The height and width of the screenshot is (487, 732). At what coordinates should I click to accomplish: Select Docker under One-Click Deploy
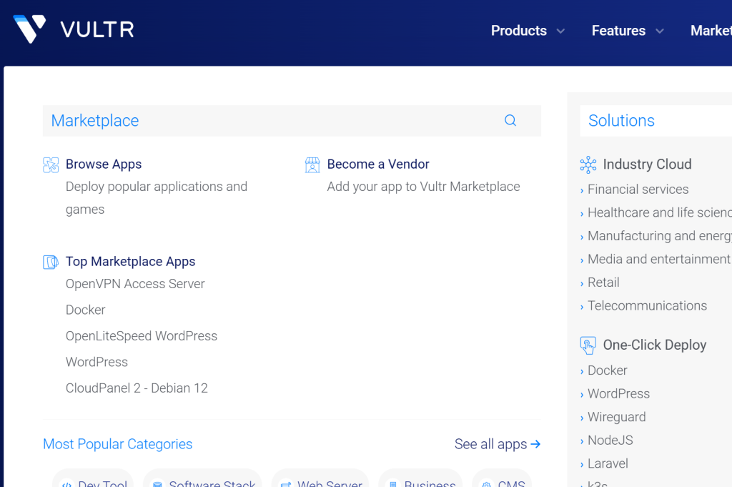(x=608, y=370)
